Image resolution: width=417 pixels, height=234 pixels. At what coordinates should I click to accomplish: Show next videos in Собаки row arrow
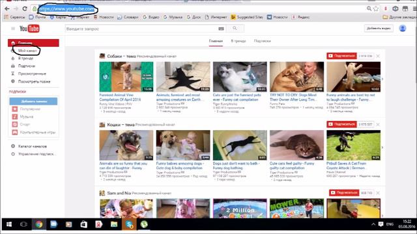[x=382, y=79]
